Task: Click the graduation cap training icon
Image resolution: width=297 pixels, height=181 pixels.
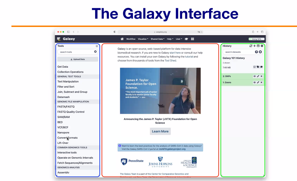Action: click(186, 39)
